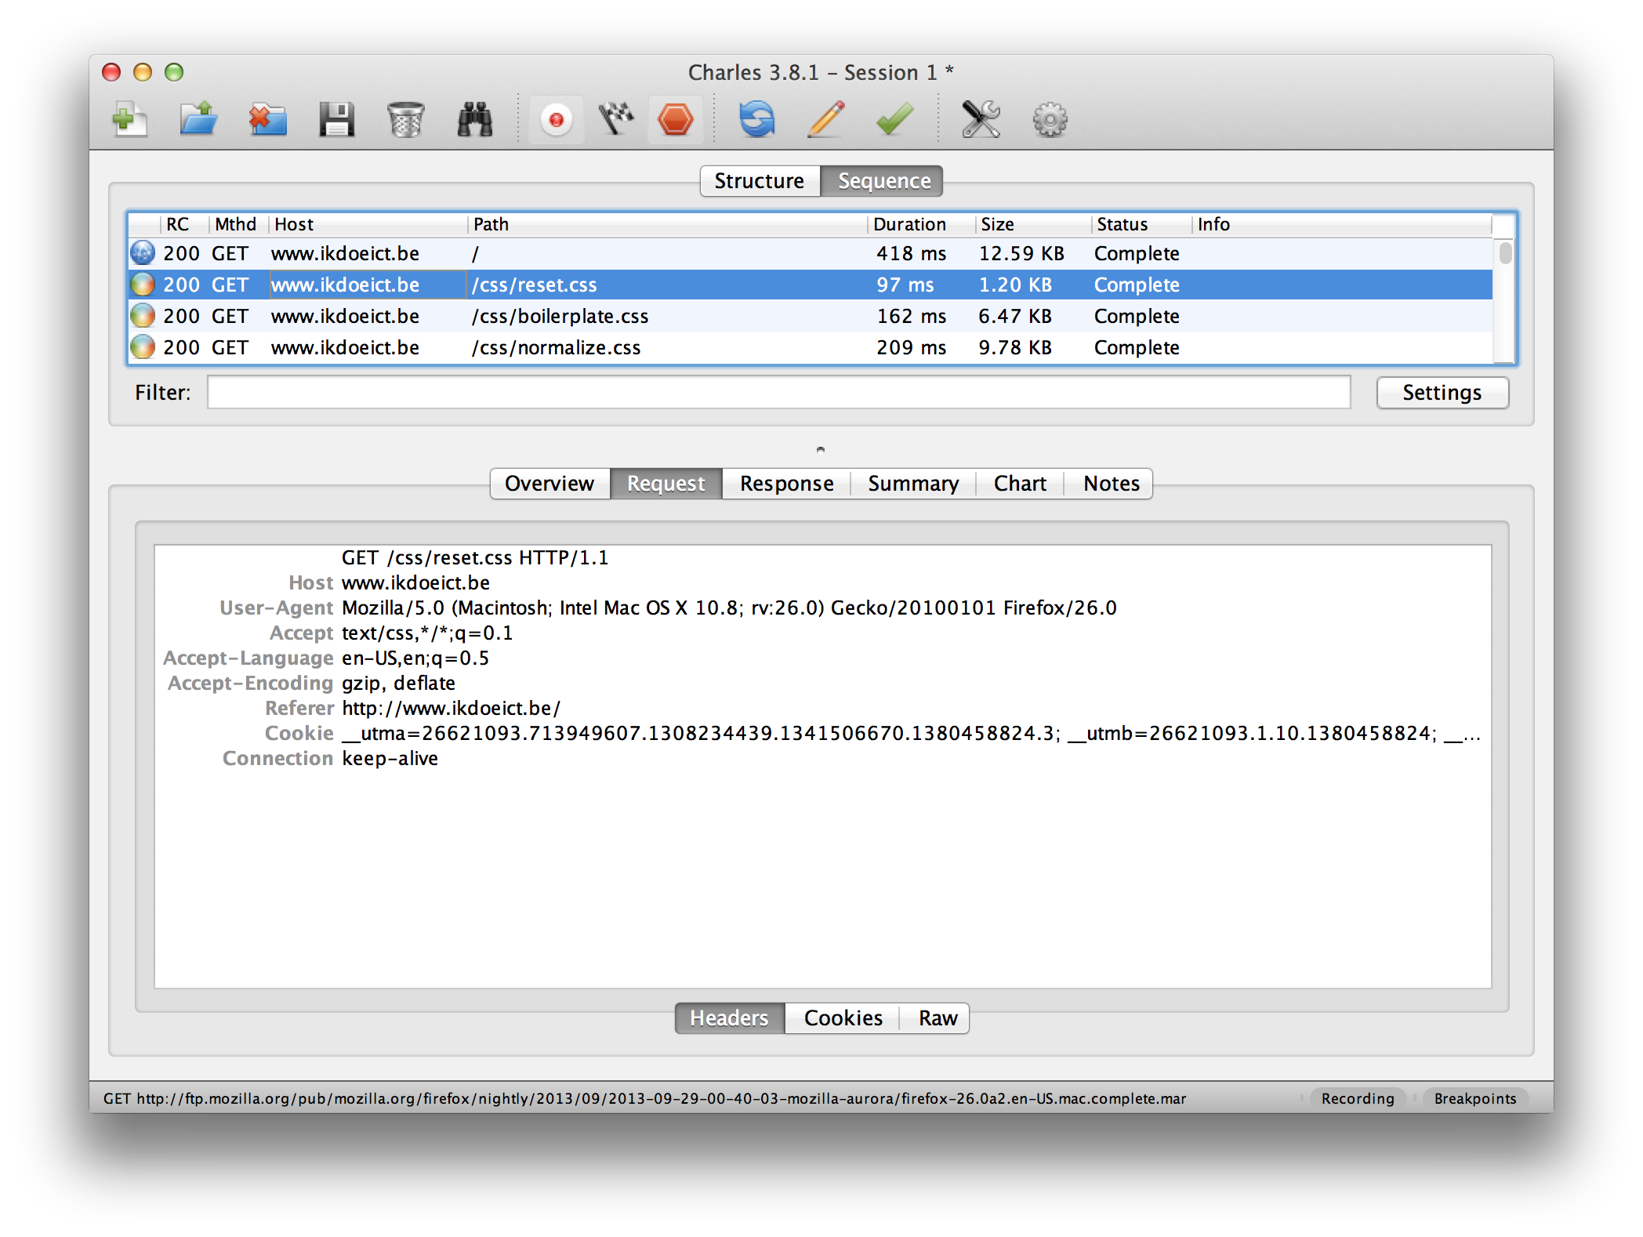The image size is (1643, 1237).
Task: Repeat the request using the blue refresh icon
Action: pyautogui.click(x=757, y=119)
